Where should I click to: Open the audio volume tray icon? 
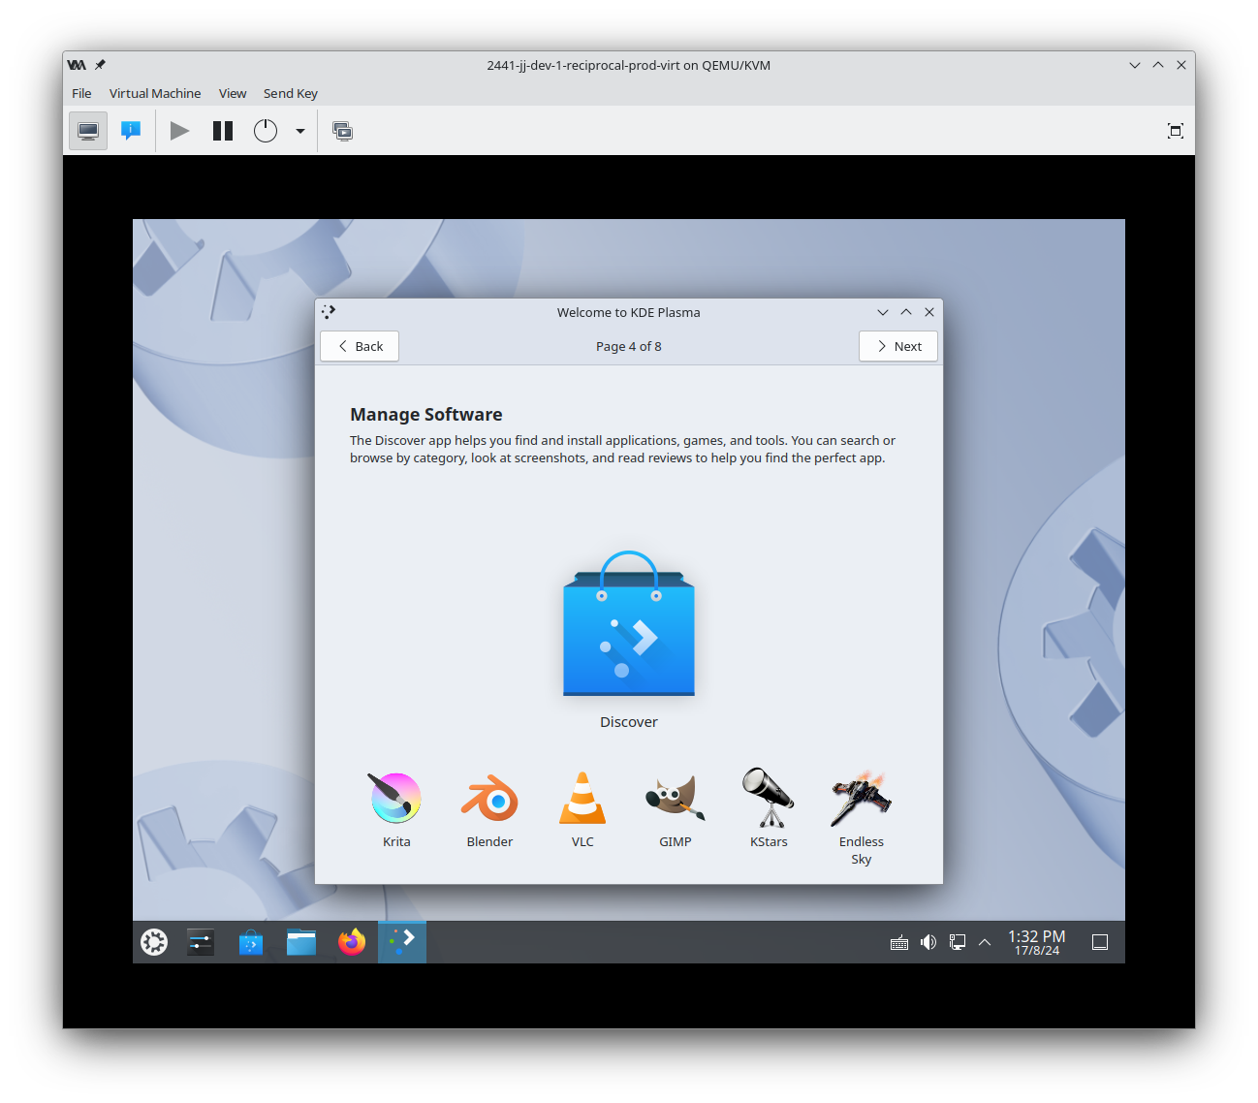point(928,942)
